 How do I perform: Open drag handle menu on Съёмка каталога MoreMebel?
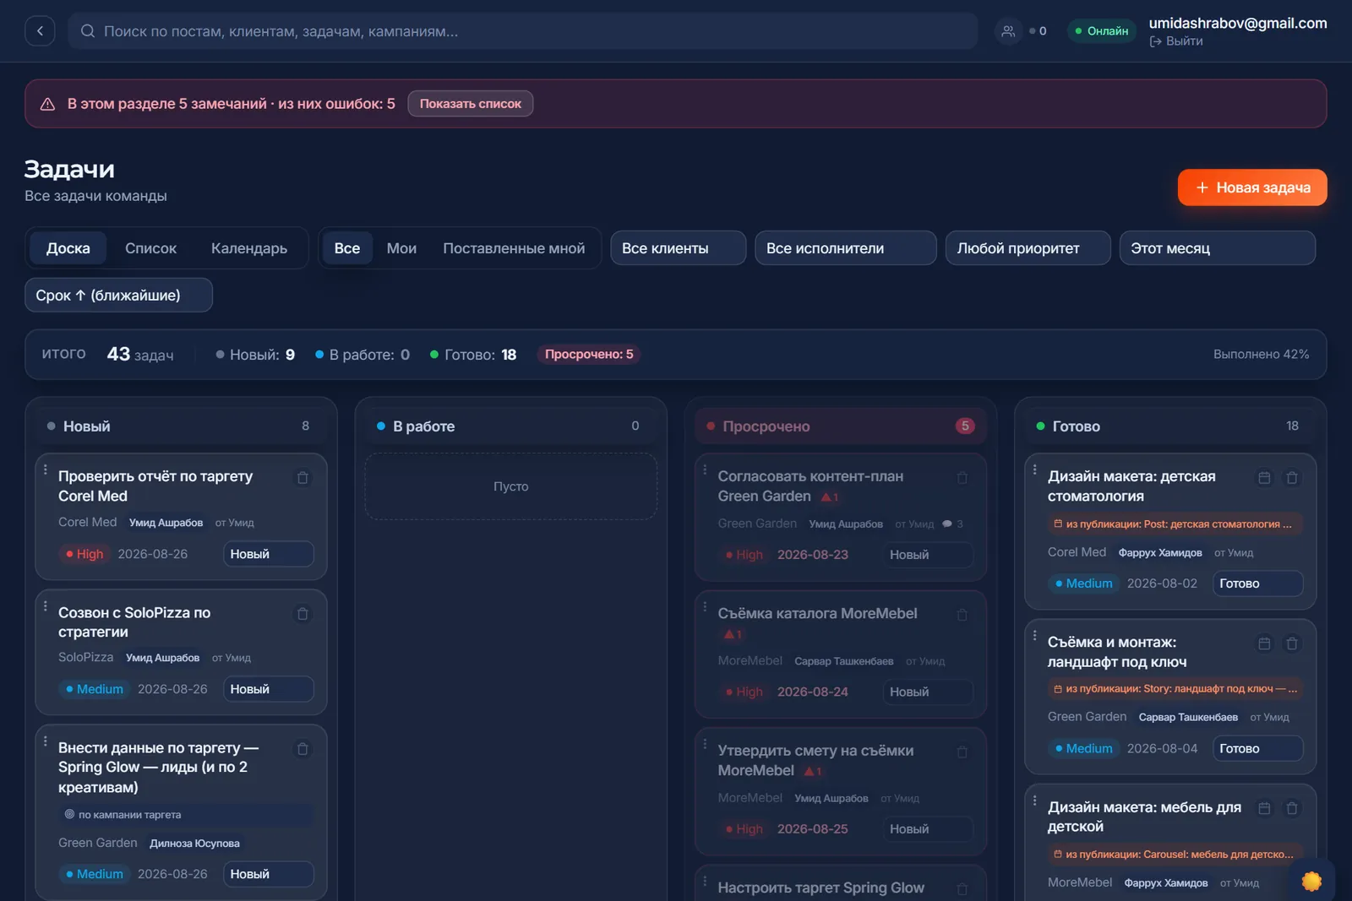point(705,606)
